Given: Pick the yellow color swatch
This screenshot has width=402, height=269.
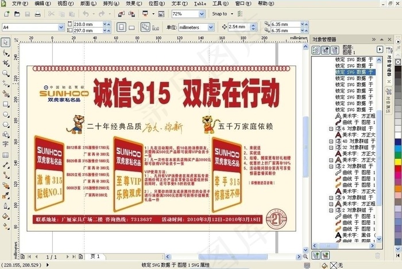Looking at the screenshot, I should (x=398, y=162).
